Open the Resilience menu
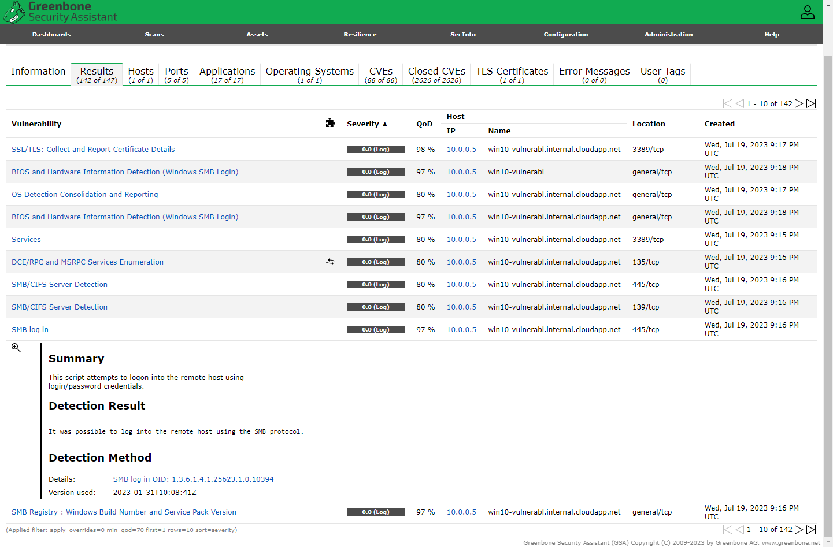 360,35
